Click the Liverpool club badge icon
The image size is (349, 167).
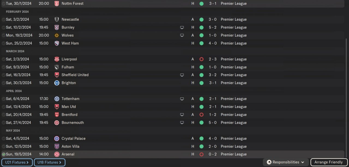(57, 59)
